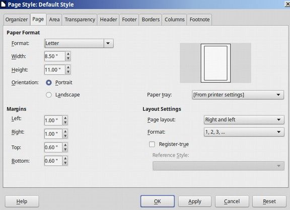Switch to the Borders tab
The image size is (290, 210).
click(x=151, y=20)
